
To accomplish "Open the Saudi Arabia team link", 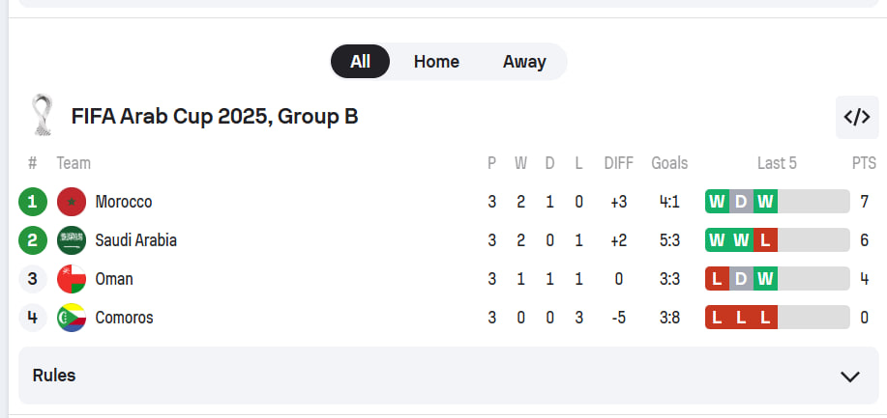I will [135, 240].
